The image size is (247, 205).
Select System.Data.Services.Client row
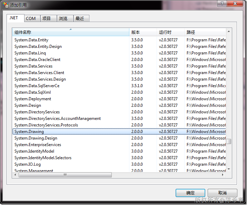(x=119, y=73)
